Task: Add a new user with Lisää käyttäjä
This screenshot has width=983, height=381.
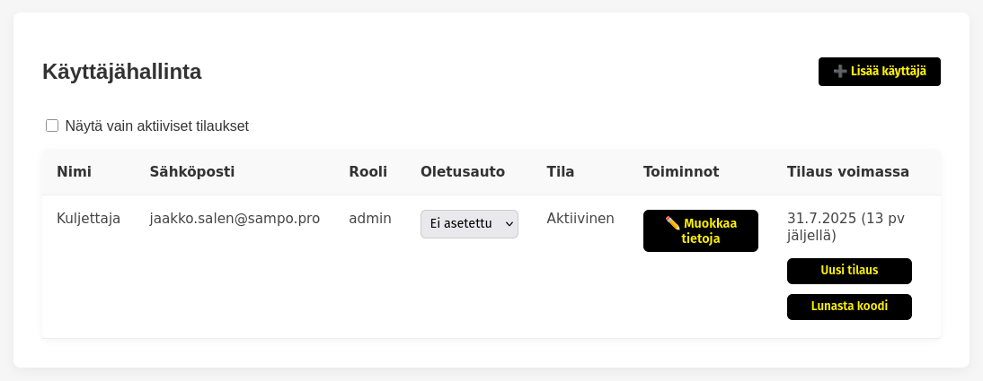Action: [879, 72]
